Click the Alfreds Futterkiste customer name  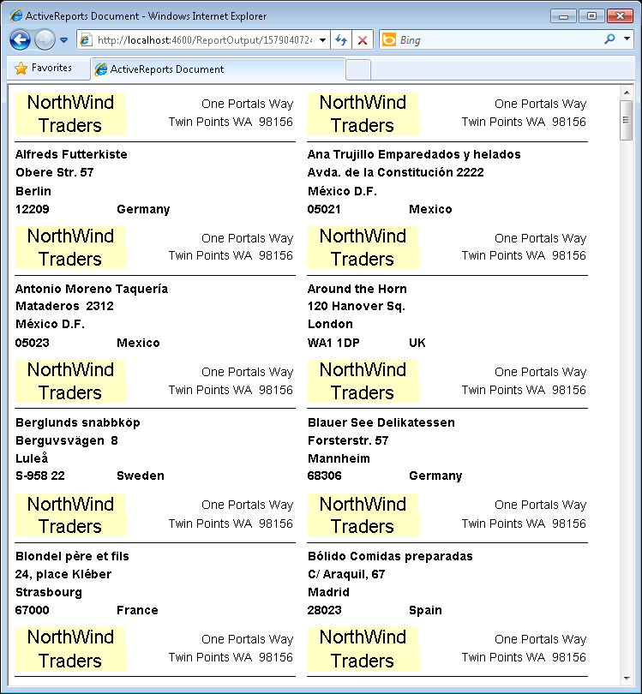tap(71, 154)
